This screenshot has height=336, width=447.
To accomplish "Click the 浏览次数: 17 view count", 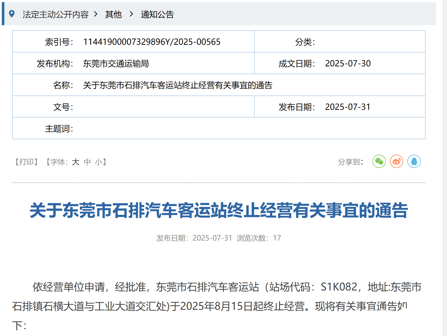I will (x=259, y=238).
